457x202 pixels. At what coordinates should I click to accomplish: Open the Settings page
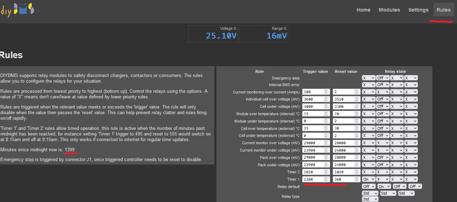(x=418, y=10)
